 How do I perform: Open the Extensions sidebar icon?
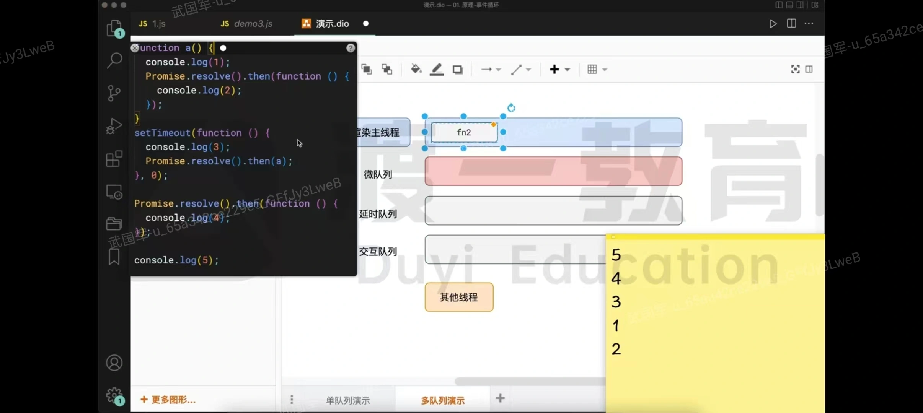[x=114, y=159]
